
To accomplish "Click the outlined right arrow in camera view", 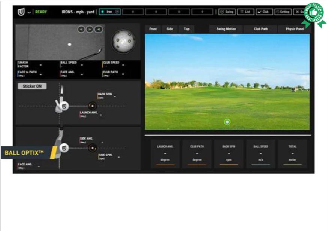I will [x=90, y=29].
